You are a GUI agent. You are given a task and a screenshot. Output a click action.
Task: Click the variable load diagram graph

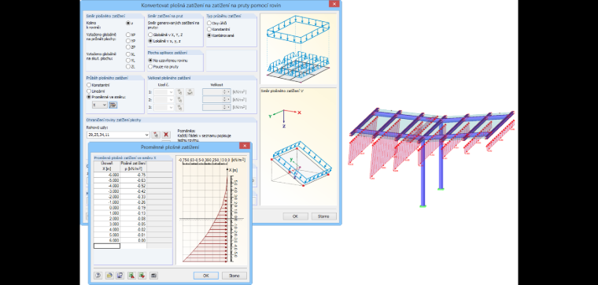(x=212, y=209)
